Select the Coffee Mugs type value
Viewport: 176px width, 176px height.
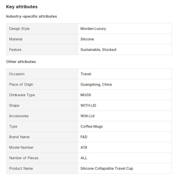click(x=92, y=126)
